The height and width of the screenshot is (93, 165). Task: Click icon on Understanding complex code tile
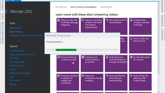pos(131,20)
